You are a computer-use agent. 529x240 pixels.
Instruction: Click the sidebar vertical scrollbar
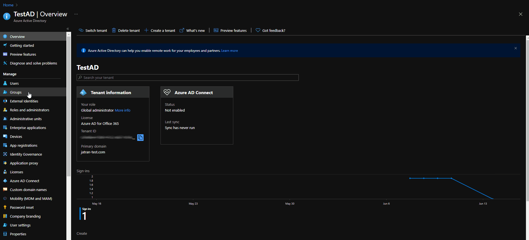(x=69, y=106)
